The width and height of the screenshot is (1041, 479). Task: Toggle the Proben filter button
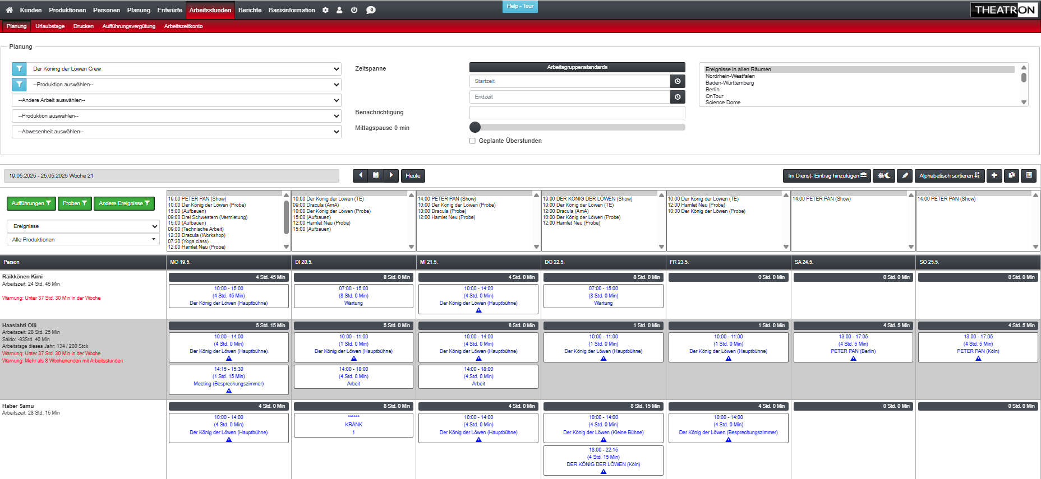(75, 203)
